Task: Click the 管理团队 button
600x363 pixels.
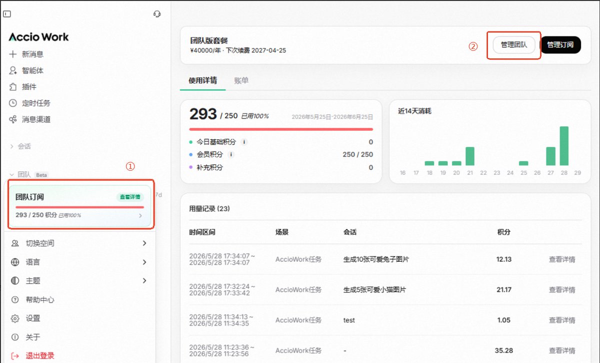Action: [x=514, y=45]
